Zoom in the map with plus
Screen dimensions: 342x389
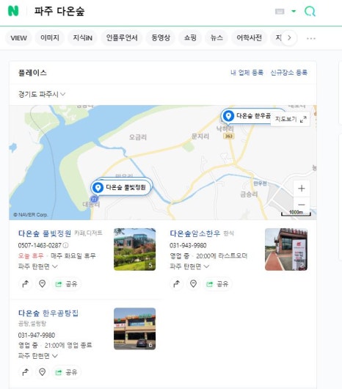[302, 189]
